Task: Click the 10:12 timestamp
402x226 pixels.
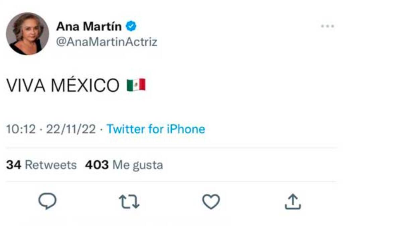Action: [x=21, y=129]
